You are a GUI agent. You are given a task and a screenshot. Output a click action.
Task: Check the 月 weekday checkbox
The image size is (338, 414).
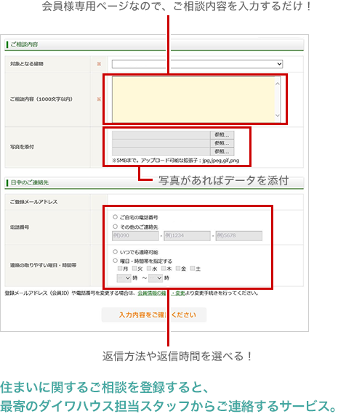tap(120, 269)
